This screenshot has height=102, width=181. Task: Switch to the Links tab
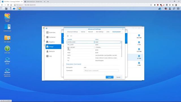108,32
